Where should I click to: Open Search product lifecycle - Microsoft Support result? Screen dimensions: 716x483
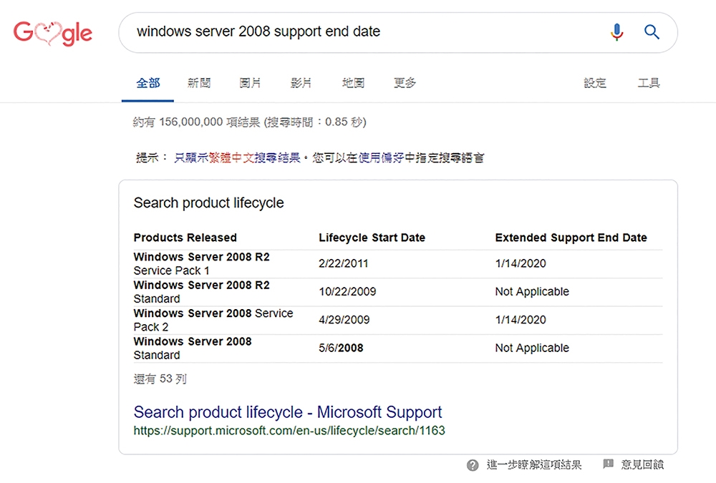click(288, 412)
